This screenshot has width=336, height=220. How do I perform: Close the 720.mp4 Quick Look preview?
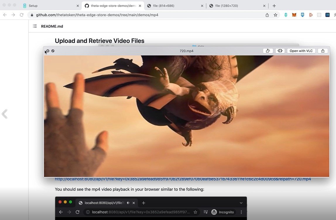coord(48,51)
